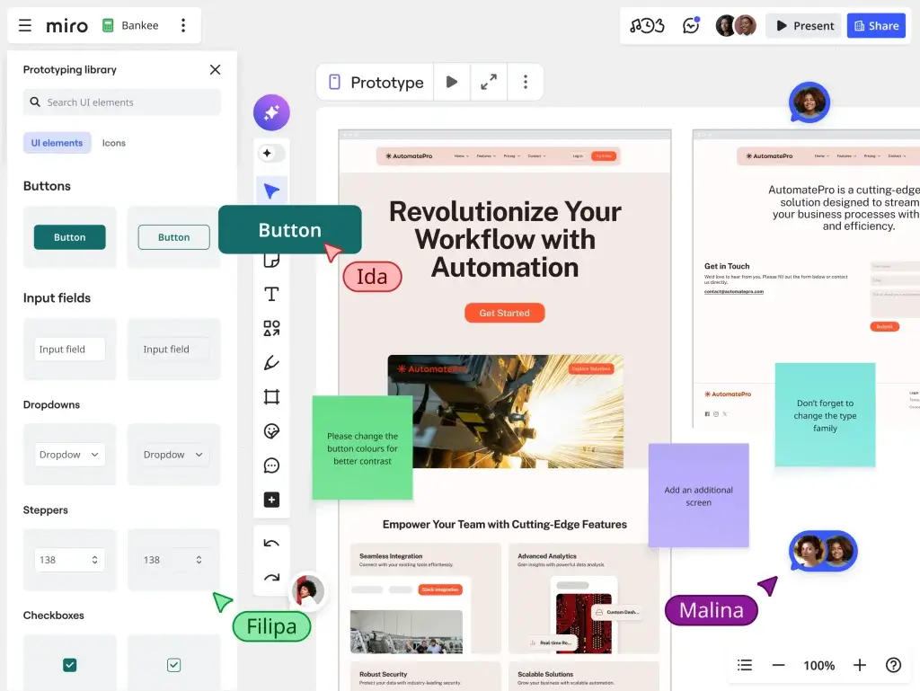Viewport: 920px width, 691px height.
Task: Pick the gray Input field element
Action: (x=173, y=349)
